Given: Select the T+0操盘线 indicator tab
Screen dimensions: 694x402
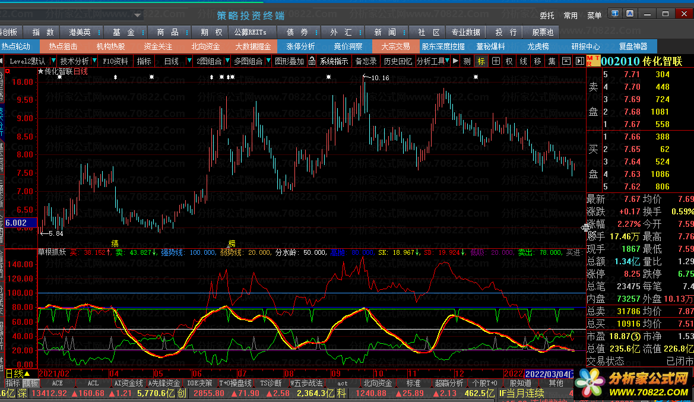Looking at the screenshot, I should click(236, 383).
